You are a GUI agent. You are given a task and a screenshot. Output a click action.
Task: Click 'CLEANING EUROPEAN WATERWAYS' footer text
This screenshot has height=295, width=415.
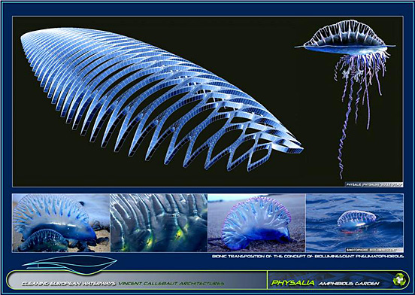tap(68, 284)
